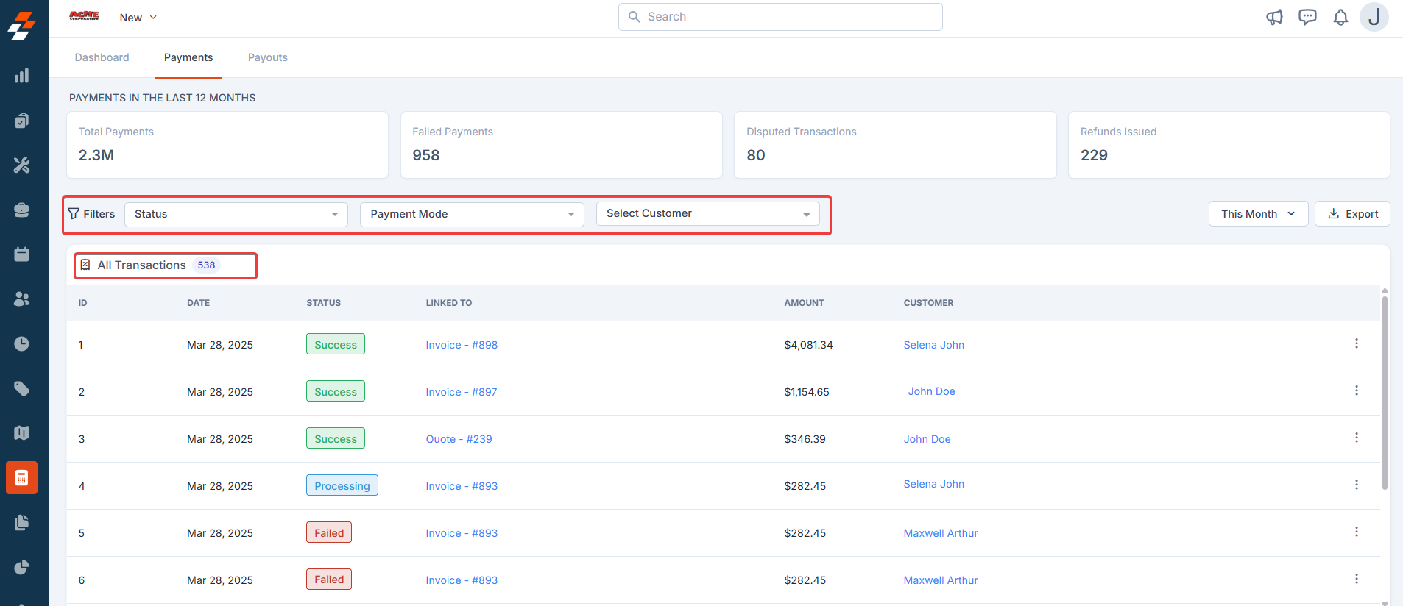Open the Payment Mode filter dropdown
Image resolution: width=1403 pixels, height=606 pixels.
click(472, 214)
